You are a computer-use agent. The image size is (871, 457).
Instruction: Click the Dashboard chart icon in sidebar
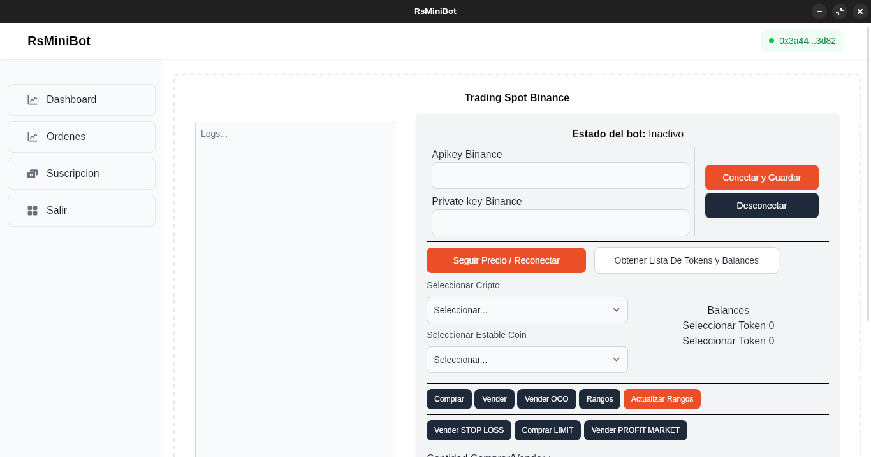tap(33, 100)
